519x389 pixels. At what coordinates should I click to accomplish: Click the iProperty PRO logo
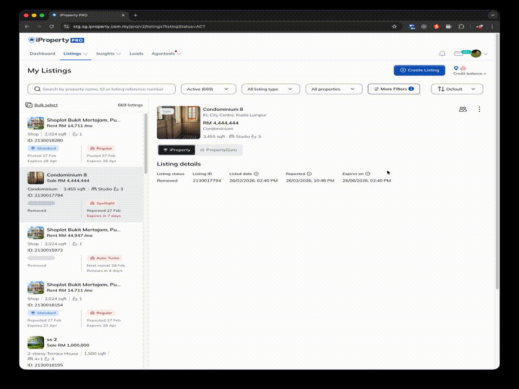coord(56,40)
